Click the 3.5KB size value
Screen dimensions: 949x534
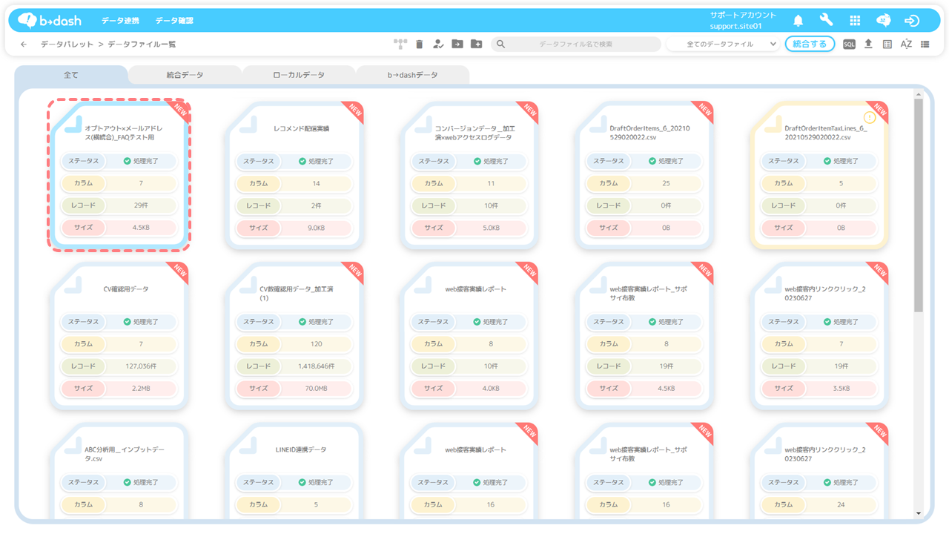[841, 389]
